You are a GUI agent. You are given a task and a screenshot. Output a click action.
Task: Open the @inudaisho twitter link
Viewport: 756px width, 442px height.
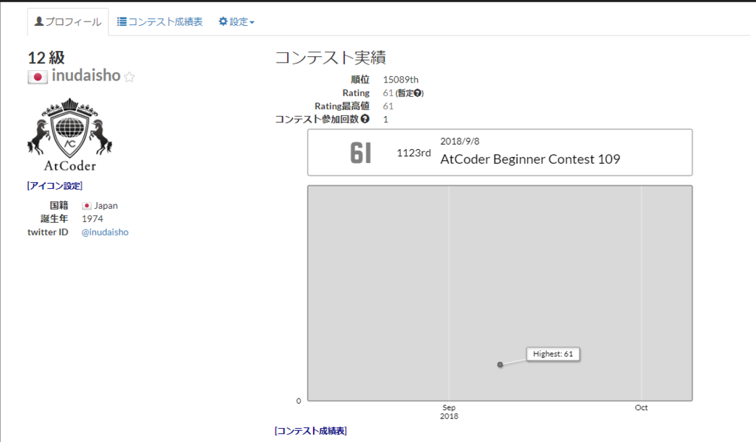click(x=105, y=232)
